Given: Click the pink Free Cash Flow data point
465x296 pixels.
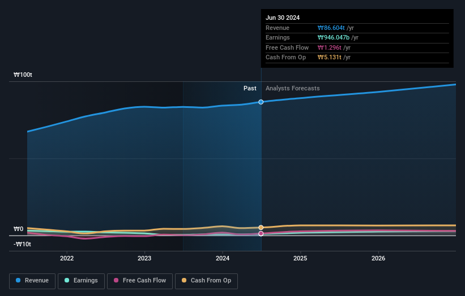Looking at the screenshot, I should click(x=261, y=234).
